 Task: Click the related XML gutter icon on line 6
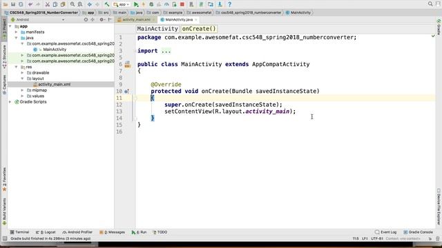[128, 64]
